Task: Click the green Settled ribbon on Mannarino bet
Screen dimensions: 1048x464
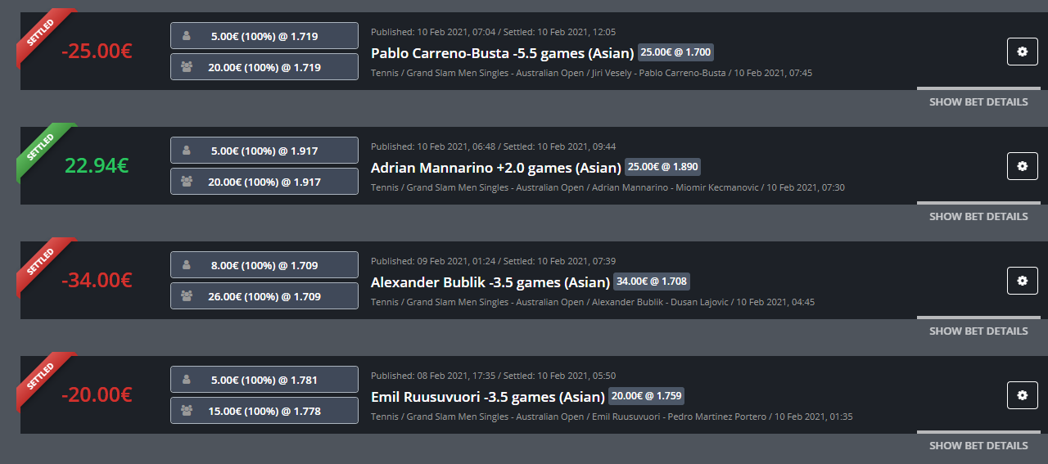Action: [43, 149]
